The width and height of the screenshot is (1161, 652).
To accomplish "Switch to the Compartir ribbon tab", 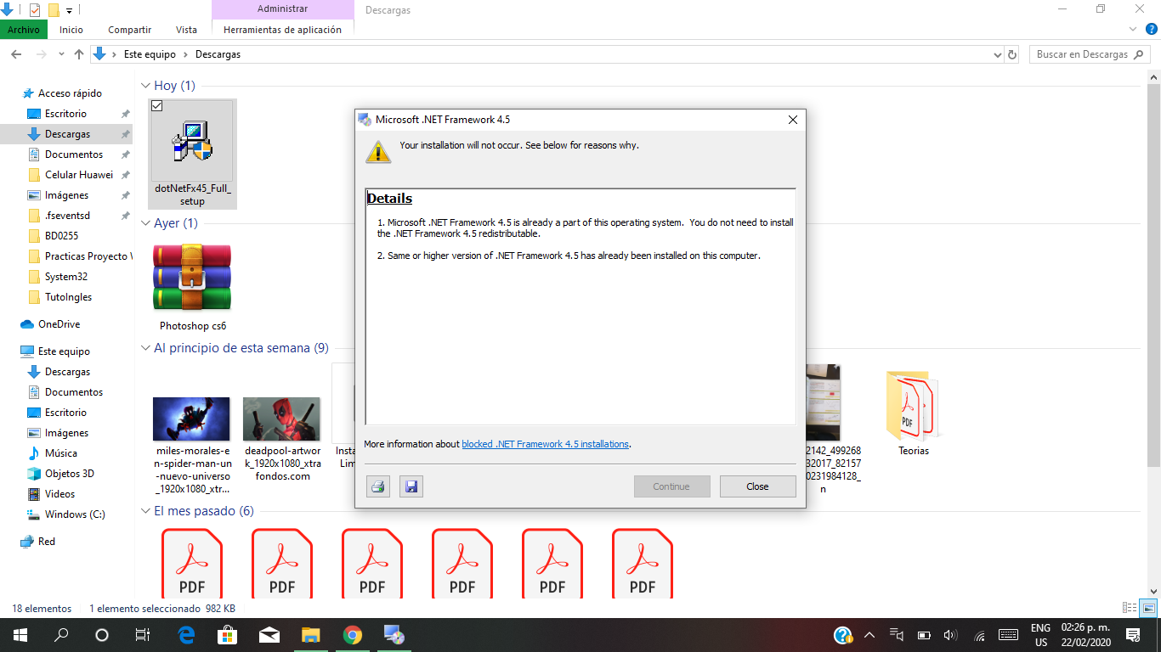I will [130, 30].
